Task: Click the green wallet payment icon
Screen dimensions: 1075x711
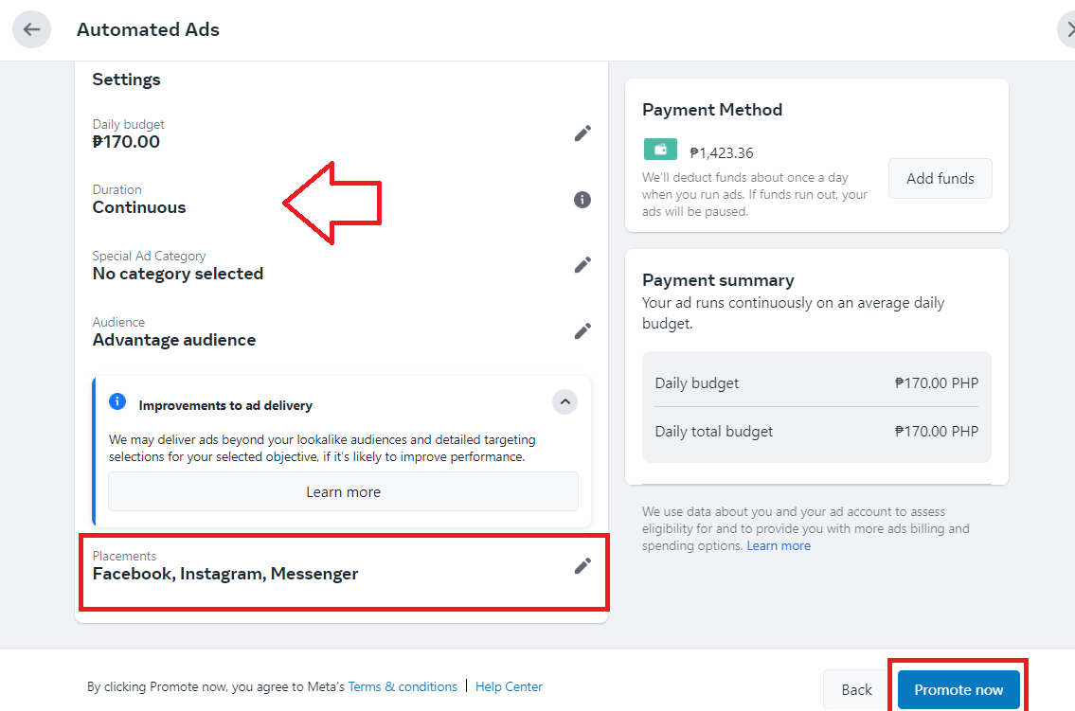Action: (x=660, y=150)
